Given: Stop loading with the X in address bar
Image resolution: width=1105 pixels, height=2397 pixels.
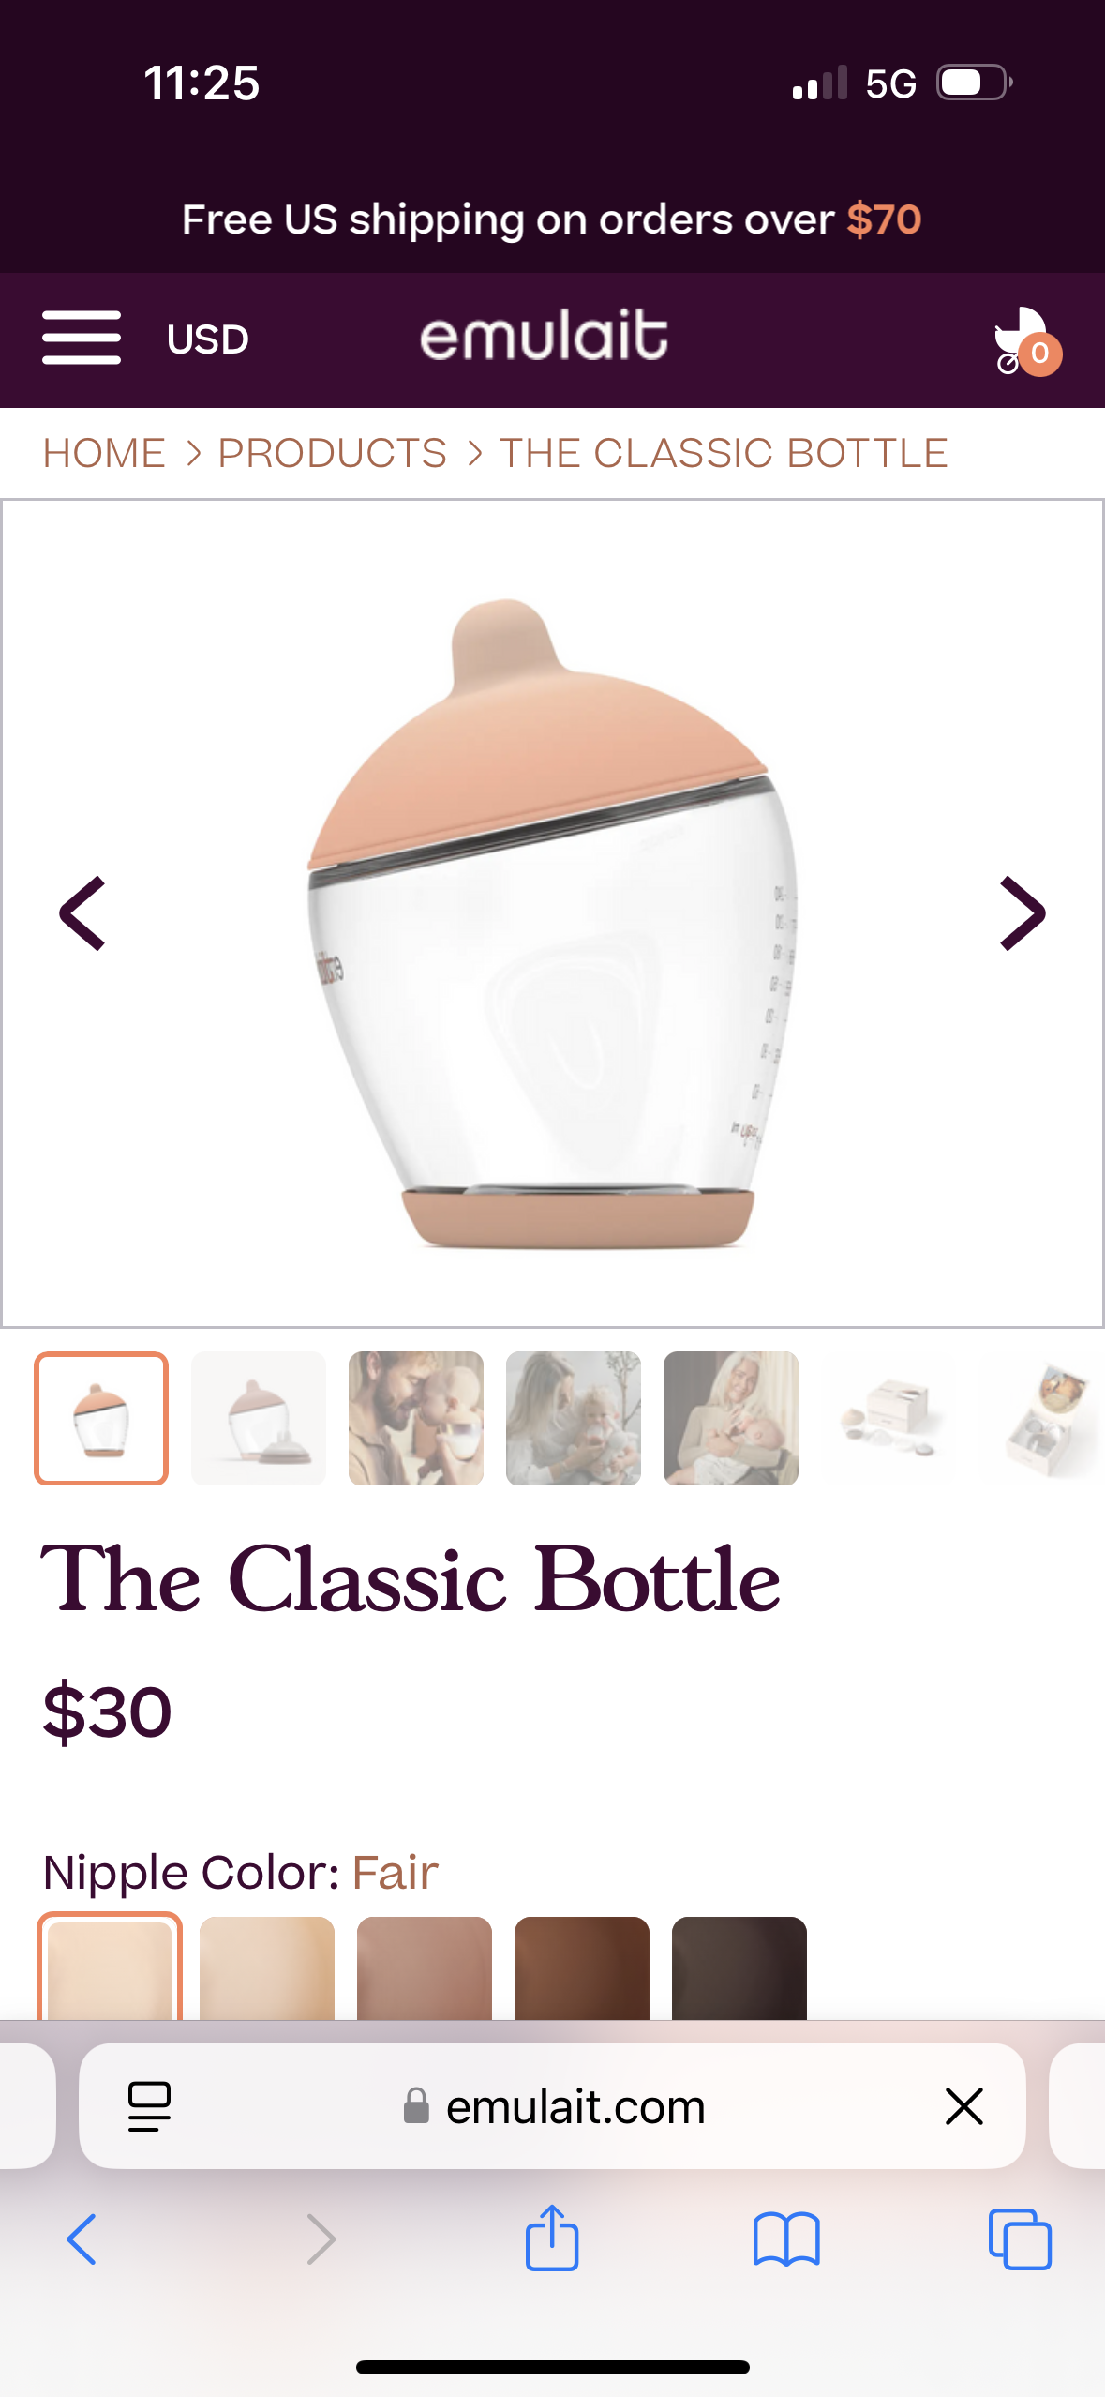Looking at the screenshot, I should pos(963,2106).
